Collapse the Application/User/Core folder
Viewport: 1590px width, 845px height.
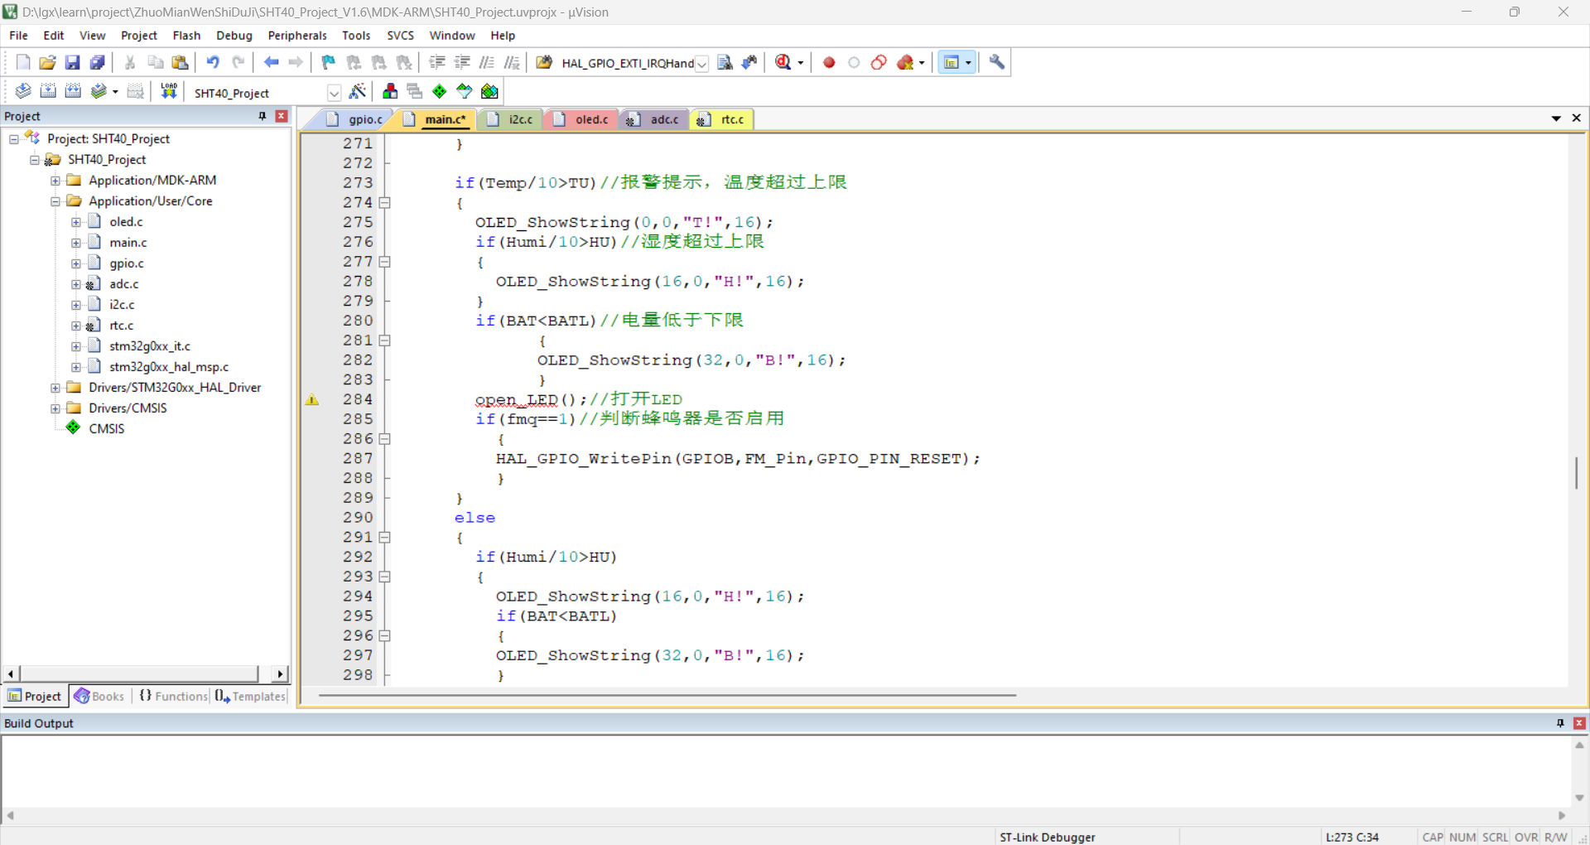click(55, 201)
